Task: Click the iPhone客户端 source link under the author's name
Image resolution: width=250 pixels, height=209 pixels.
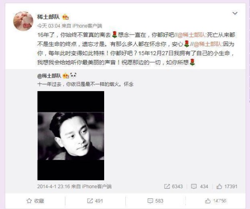Action: coord(87,26)
